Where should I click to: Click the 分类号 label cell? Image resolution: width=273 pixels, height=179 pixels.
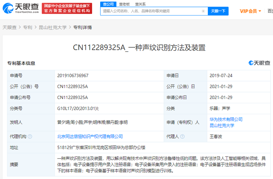tap(31, 108)
